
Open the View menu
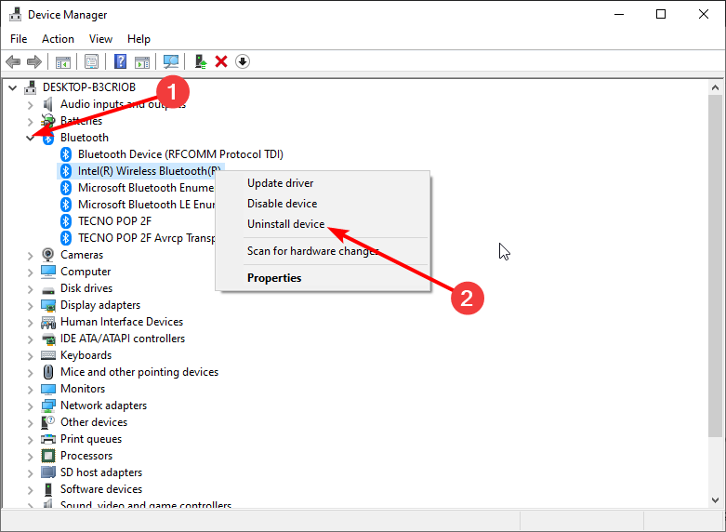click(x=100, y=39)
